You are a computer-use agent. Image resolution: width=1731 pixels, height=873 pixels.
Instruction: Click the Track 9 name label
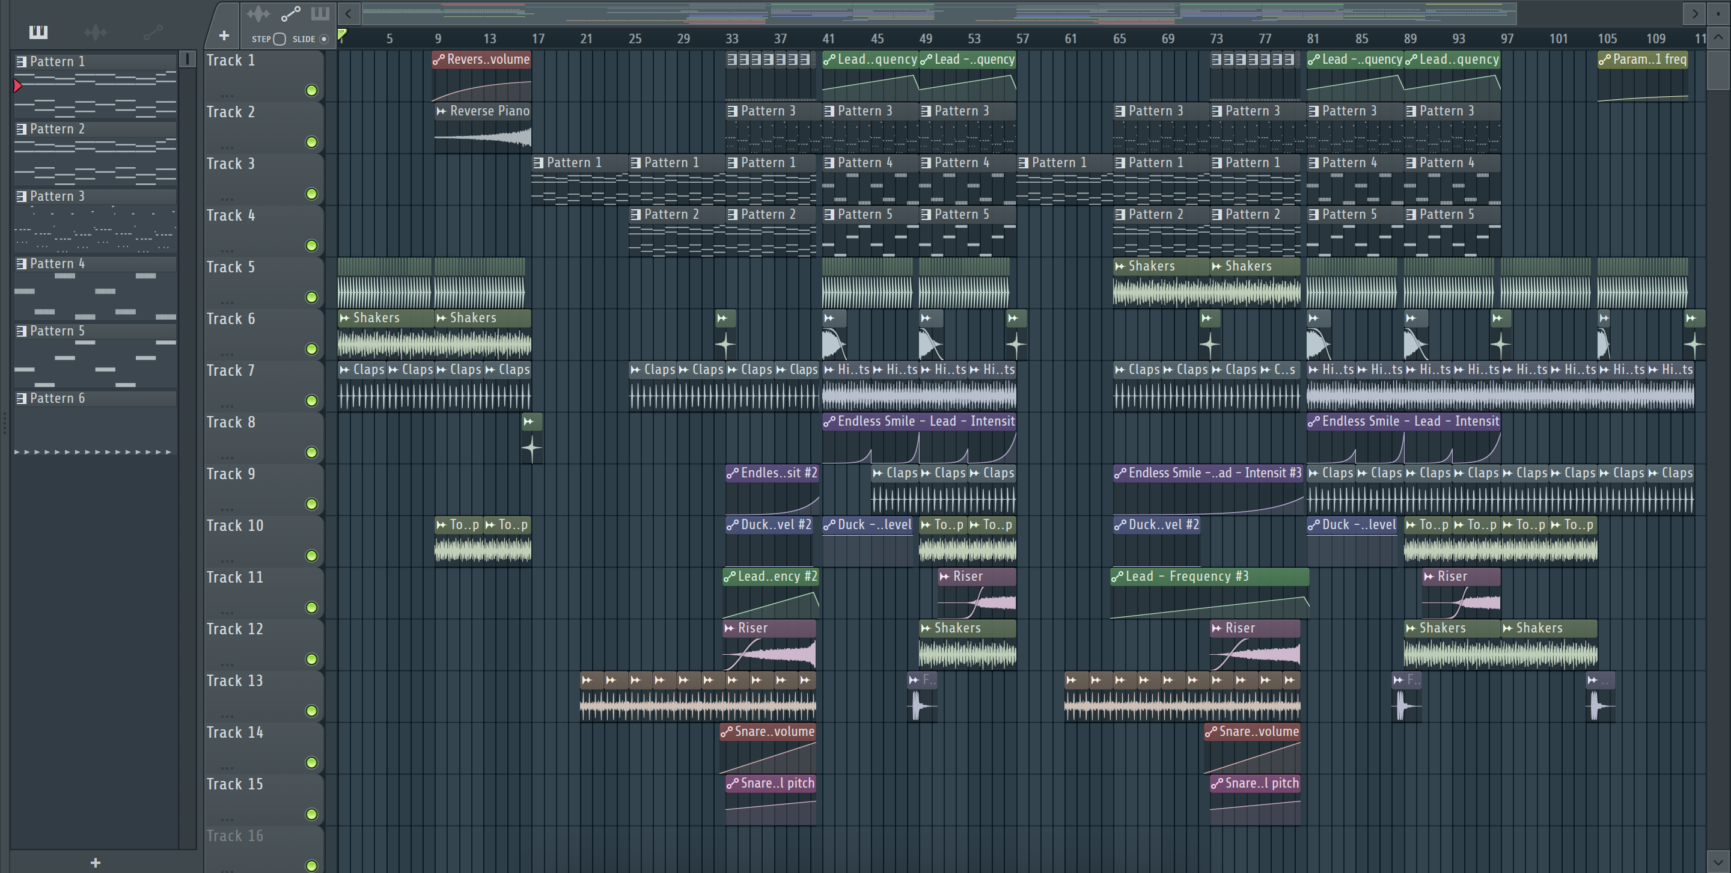[x=230, y=474]
